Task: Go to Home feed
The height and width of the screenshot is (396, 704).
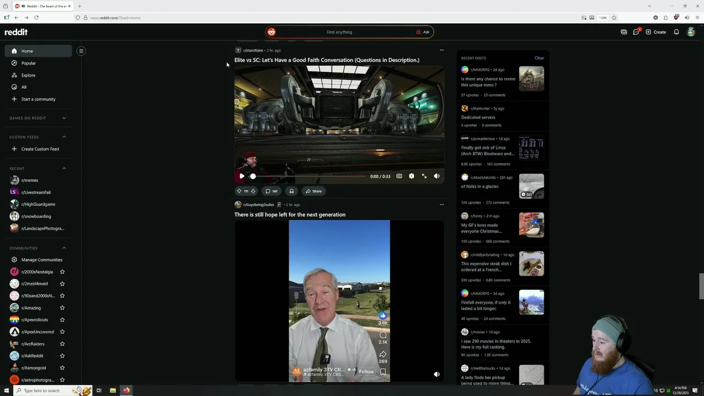Action: coord(38,51)
